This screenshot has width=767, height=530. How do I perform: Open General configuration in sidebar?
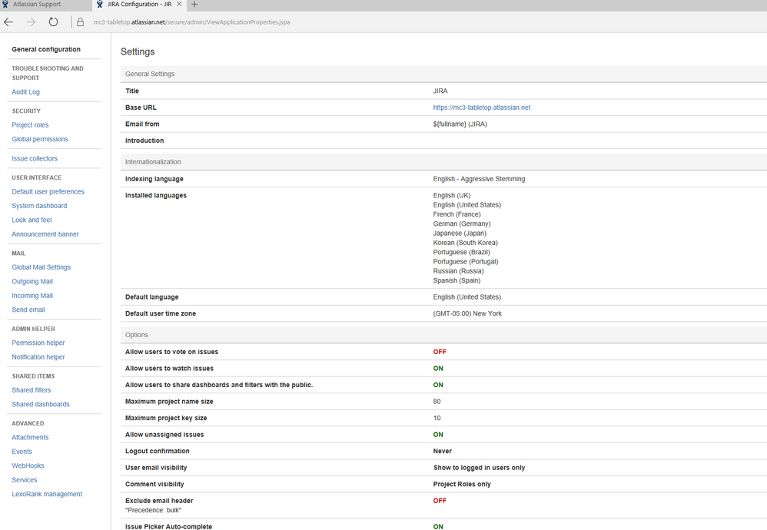tap(46, 49)
